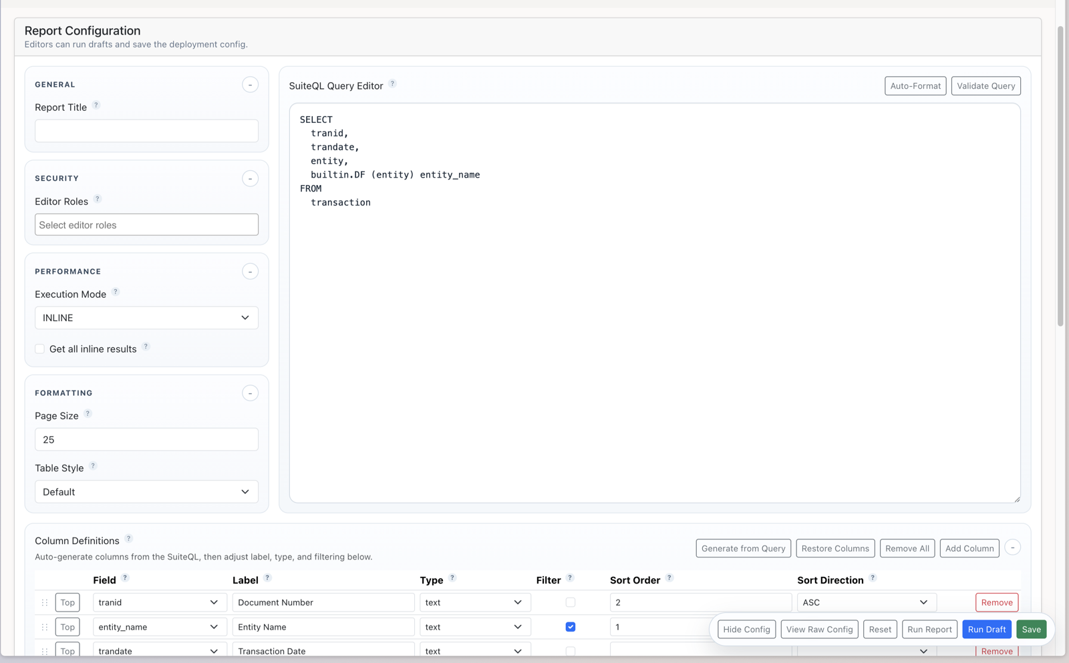1069x663 pixels.
Task: Open the Table Style dropdown
Action: 146,491
